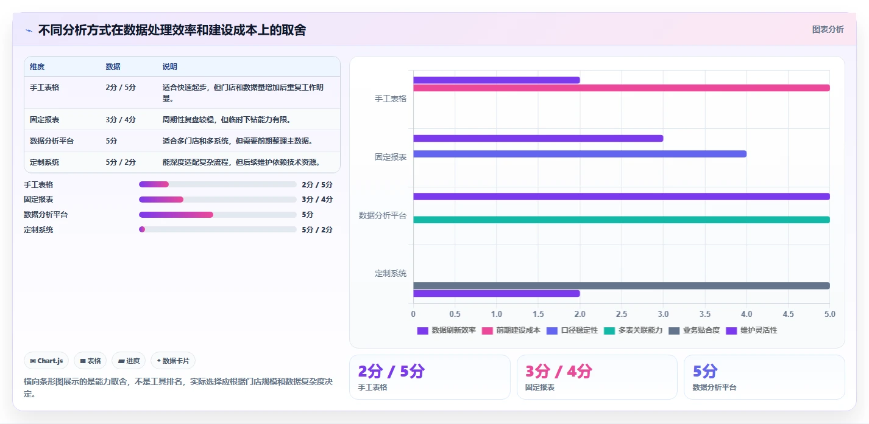Click the purple 固定报表 bar in the chart
869x424 pixels.
[538, 138]
